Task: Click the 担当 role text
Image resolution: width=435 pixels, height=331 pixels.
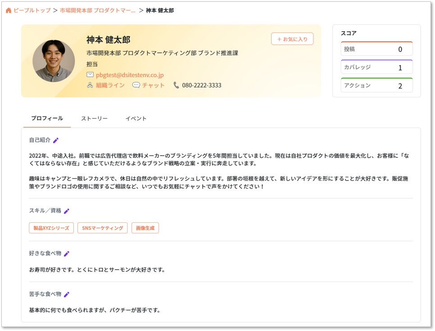Action: pos(92,64)
